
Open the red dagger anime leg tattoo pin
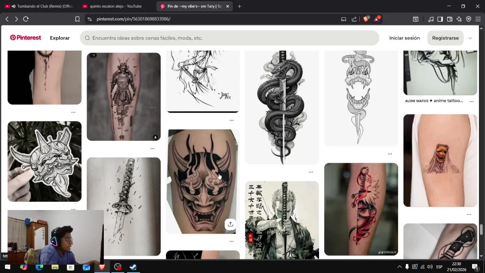pyautogui.click(x=361, y=209)
